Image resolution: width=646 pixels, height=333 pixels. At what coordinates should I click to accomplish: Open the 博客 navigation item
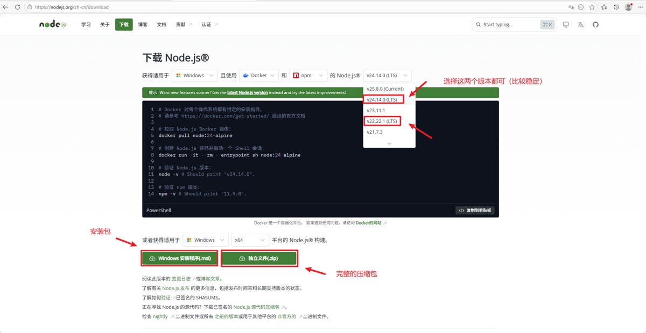click(x=143, y=25)
